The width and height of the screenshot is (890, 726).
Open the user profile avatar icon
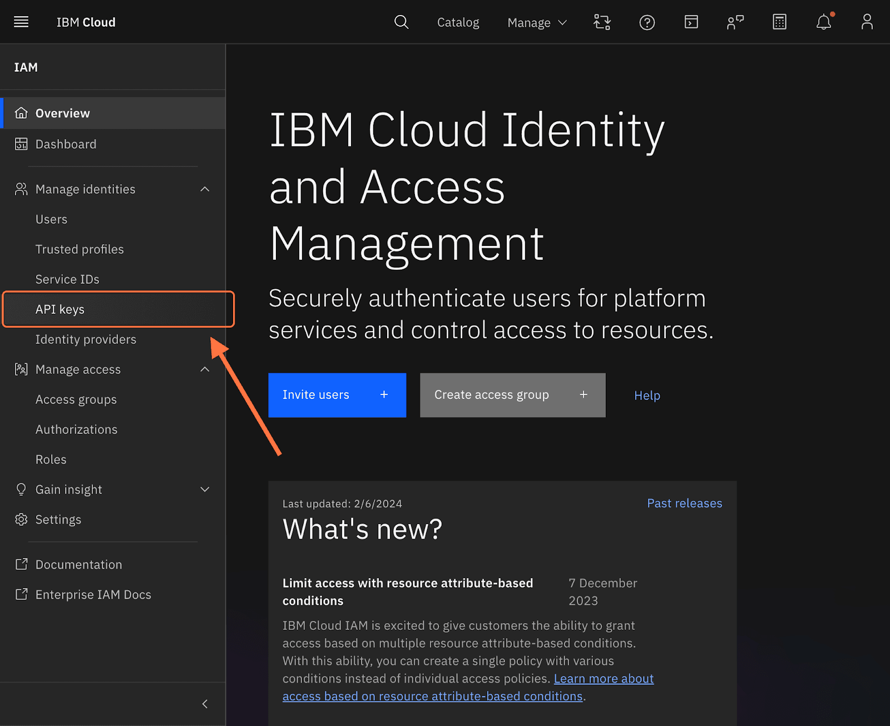[x=867, y=22]
